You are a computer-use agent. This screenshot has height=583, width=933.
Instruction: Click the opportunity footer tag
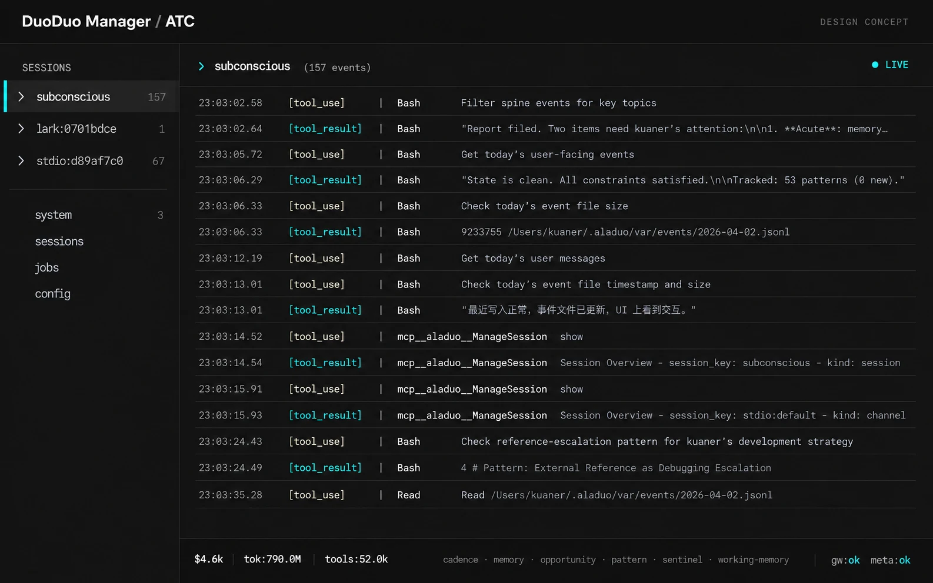point(568,560)
